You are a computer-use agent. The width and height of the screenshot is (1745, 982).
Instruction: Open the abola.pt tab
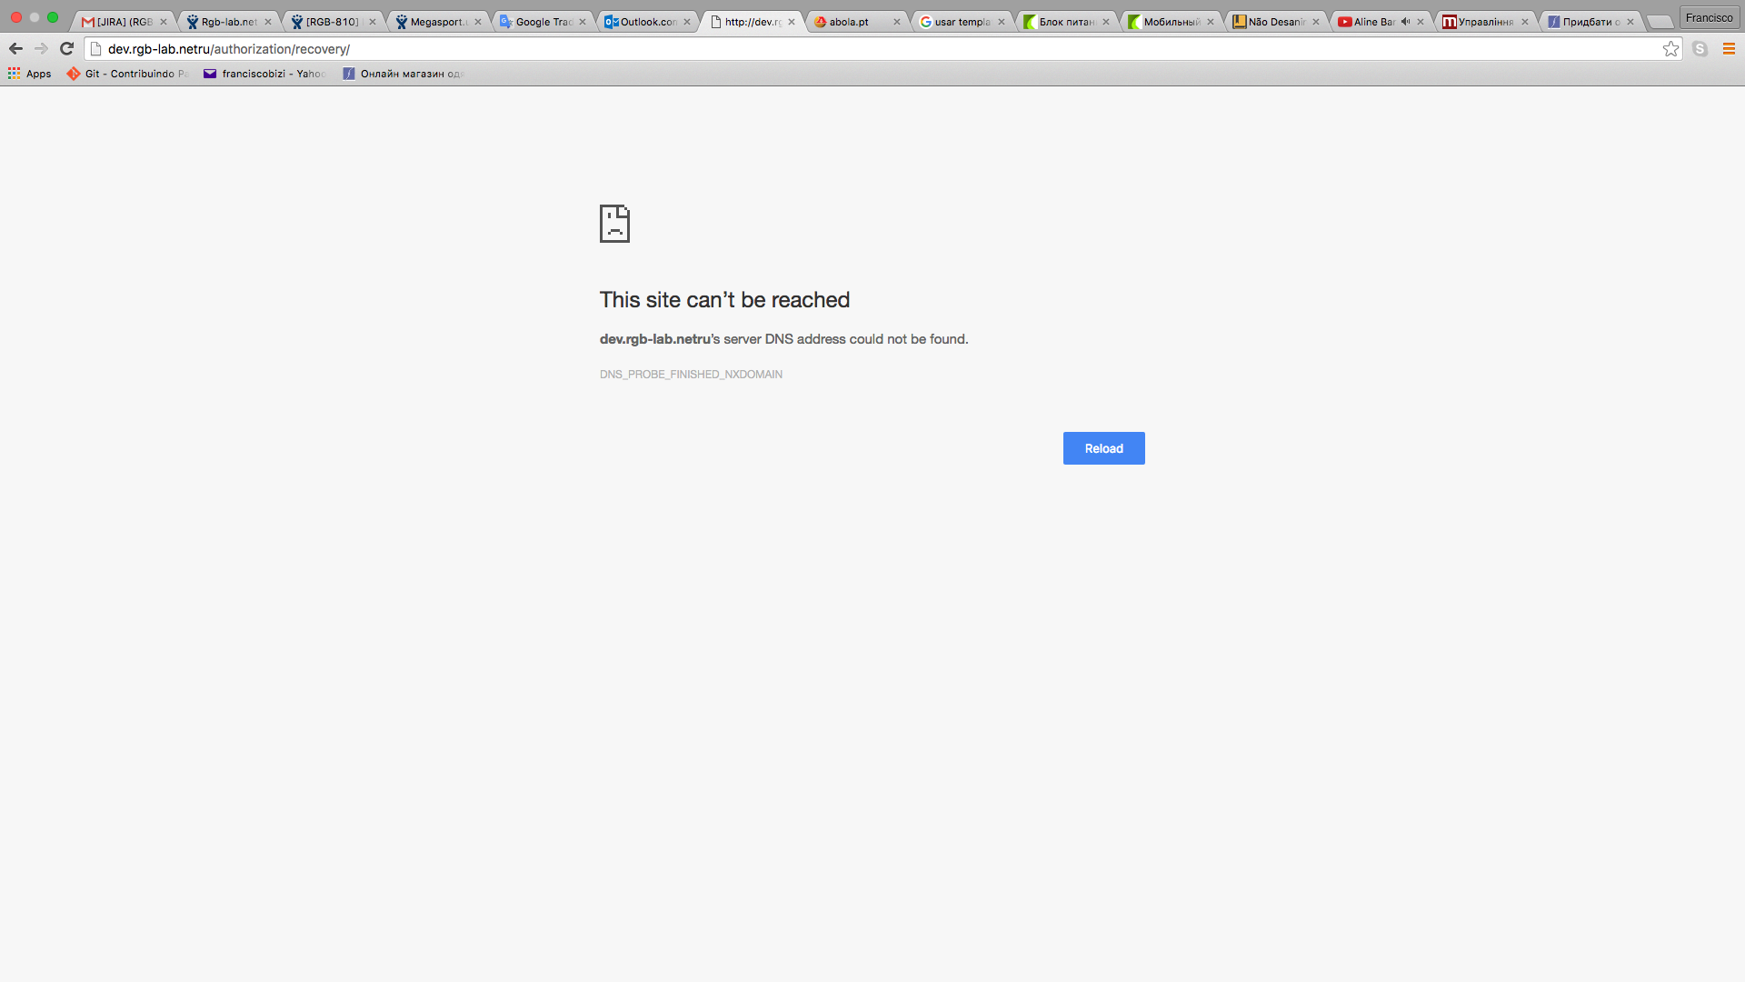(849, 22)
